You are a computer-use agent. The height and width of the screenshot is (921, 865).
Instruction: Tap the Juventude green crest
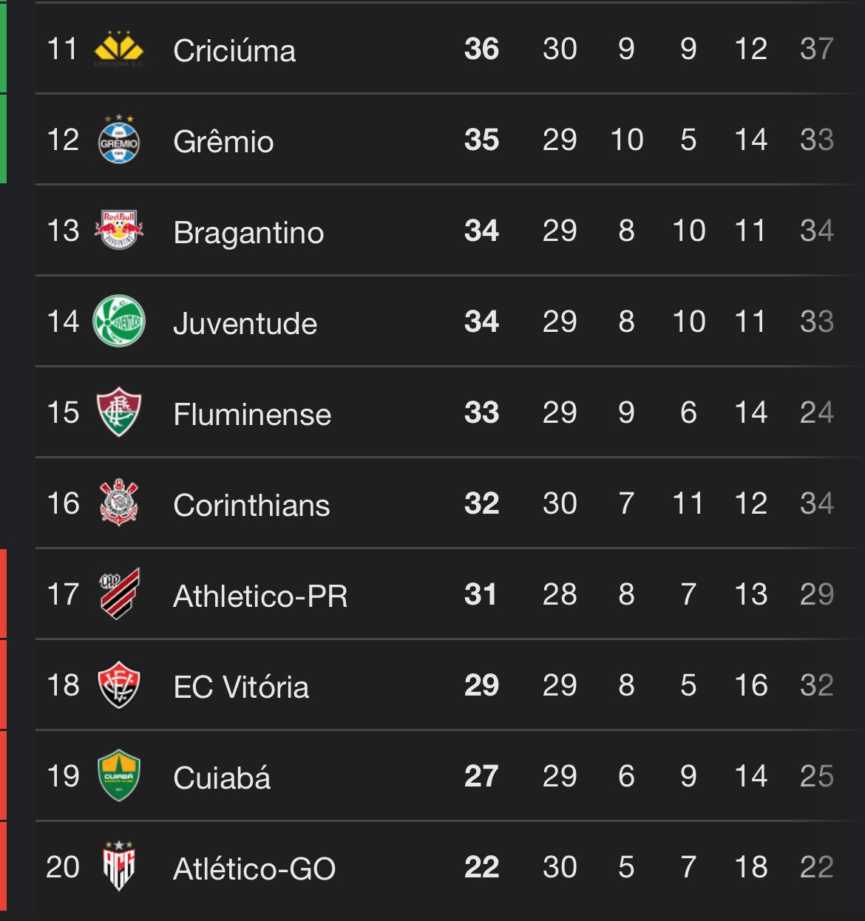pos(118,322)
